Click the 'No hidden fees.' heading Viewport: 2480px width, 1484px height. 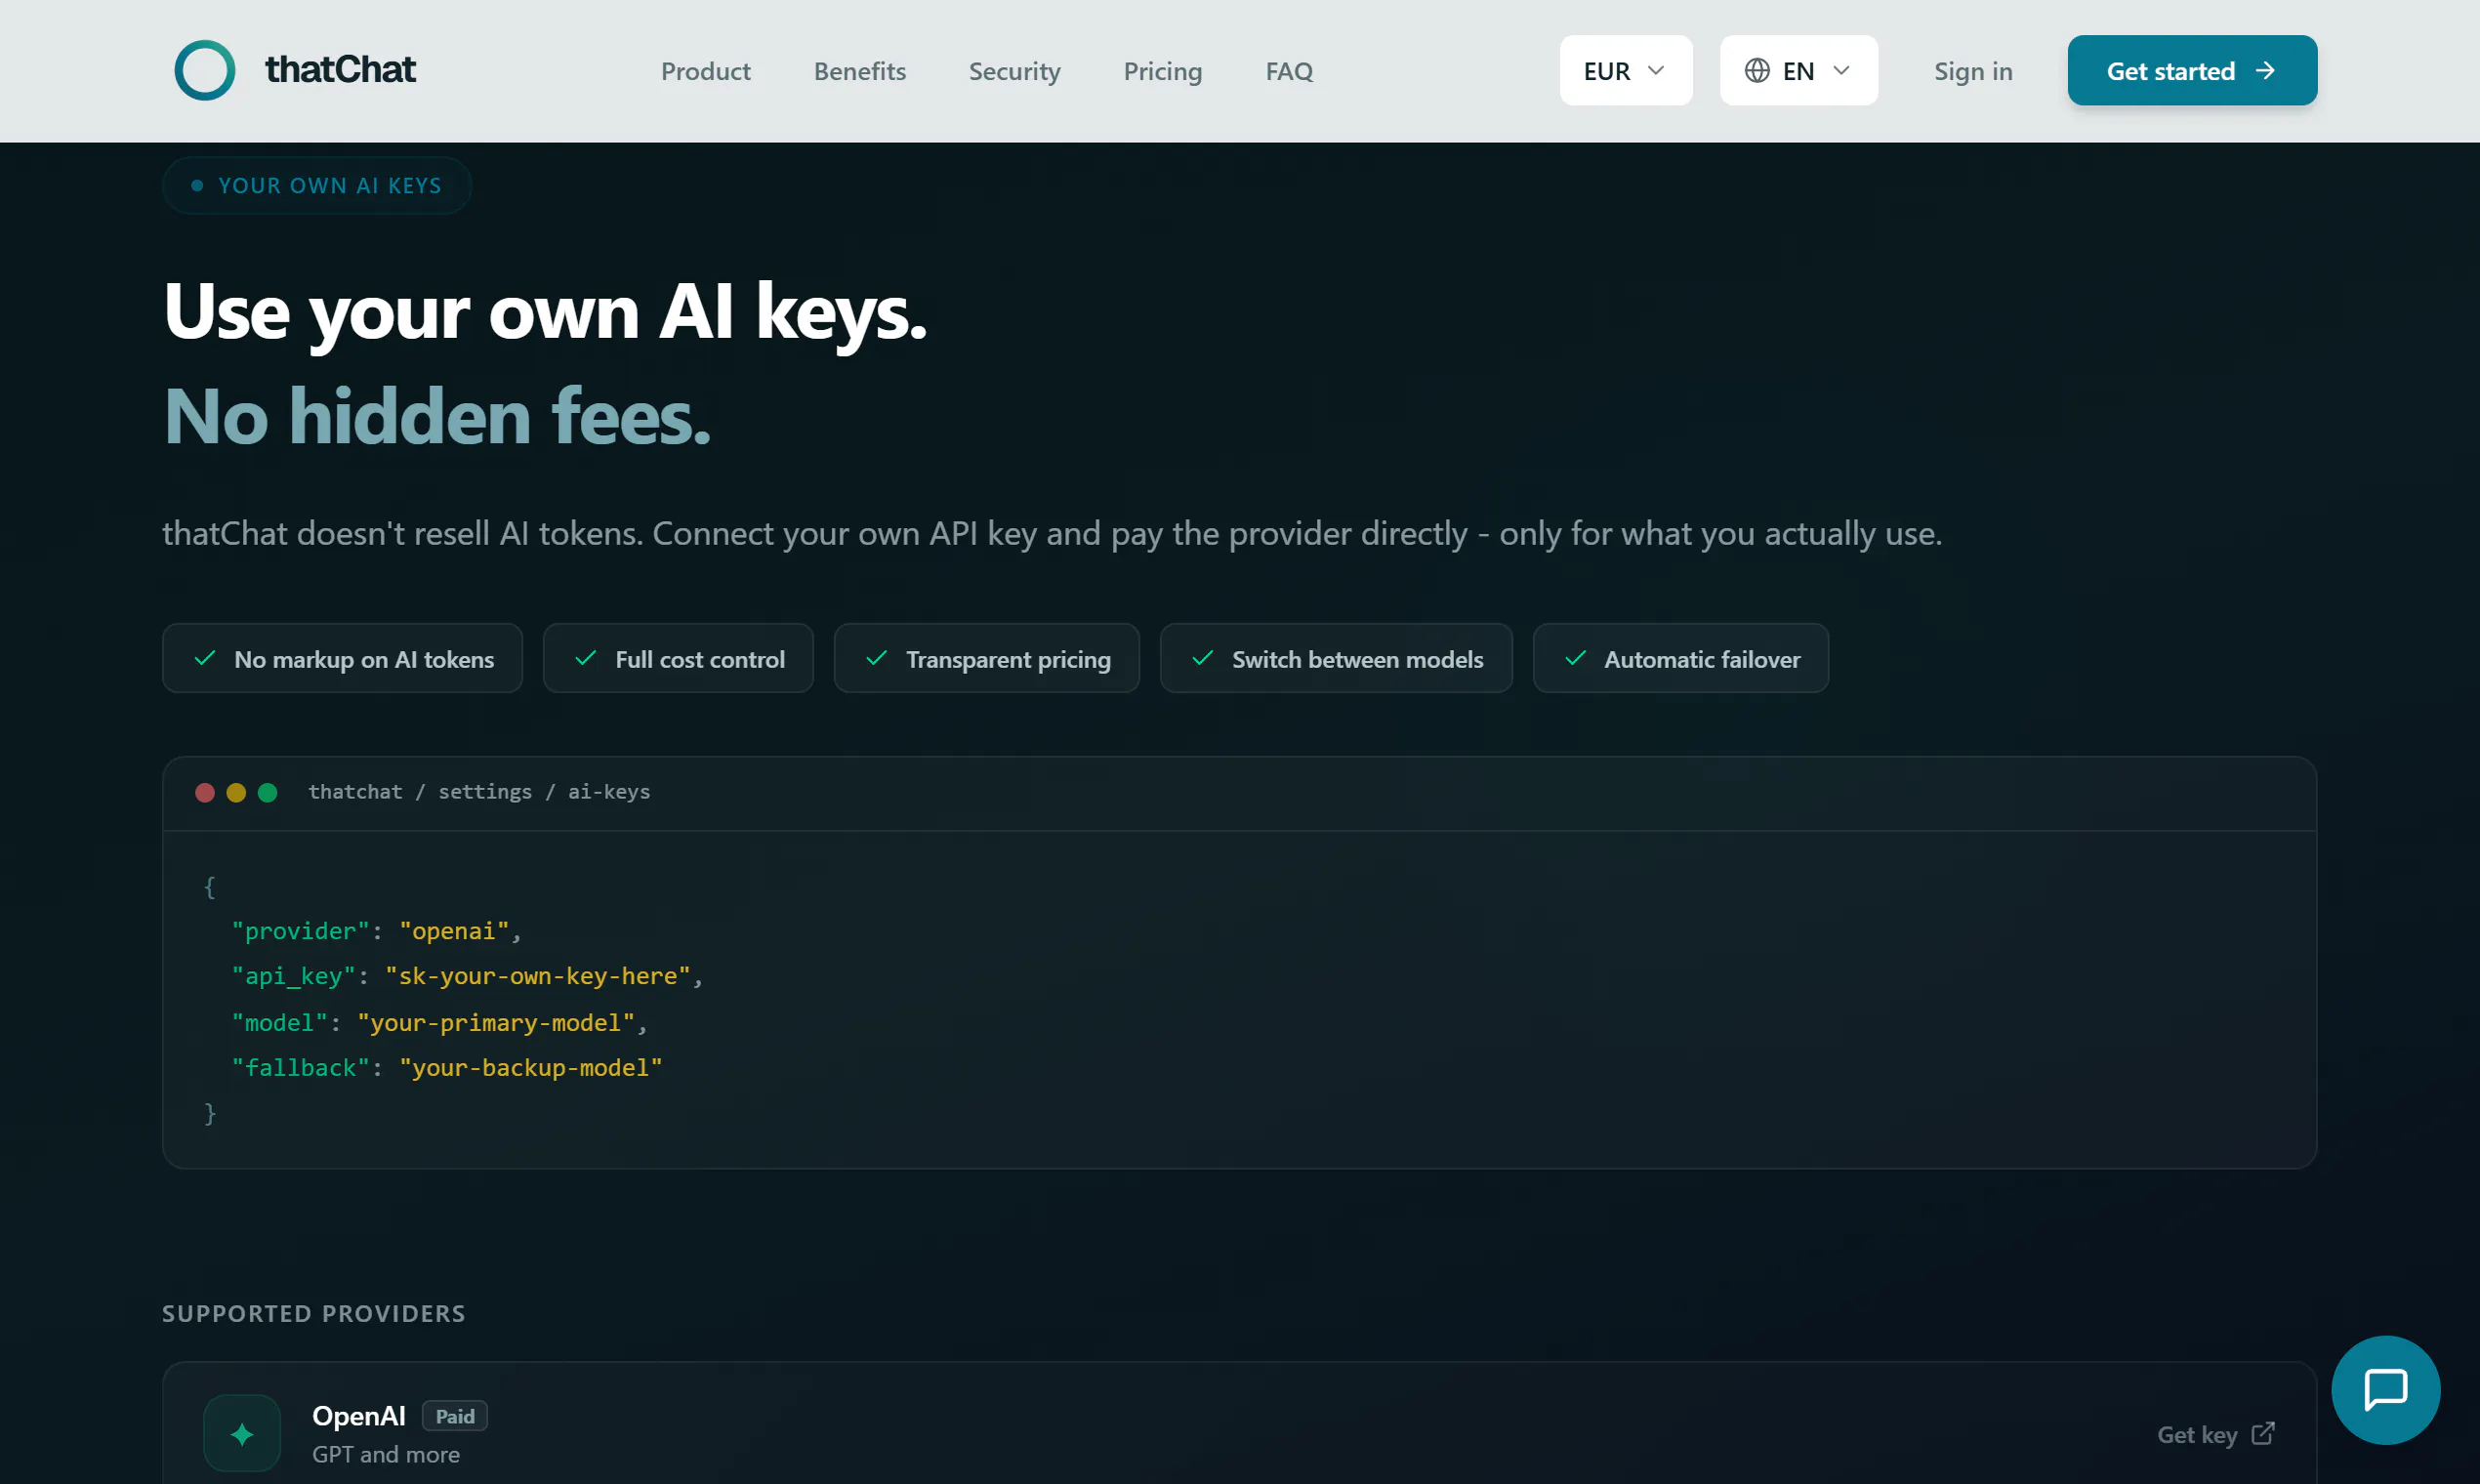click(x=437, y=415)
